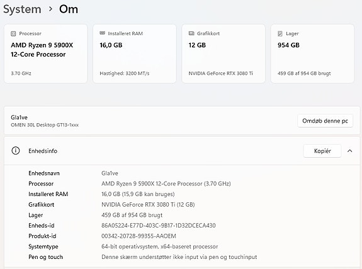Open the 954 GB Lager card
The height and width of the screenshot is (269, 362).
click(x=312, y=53)
